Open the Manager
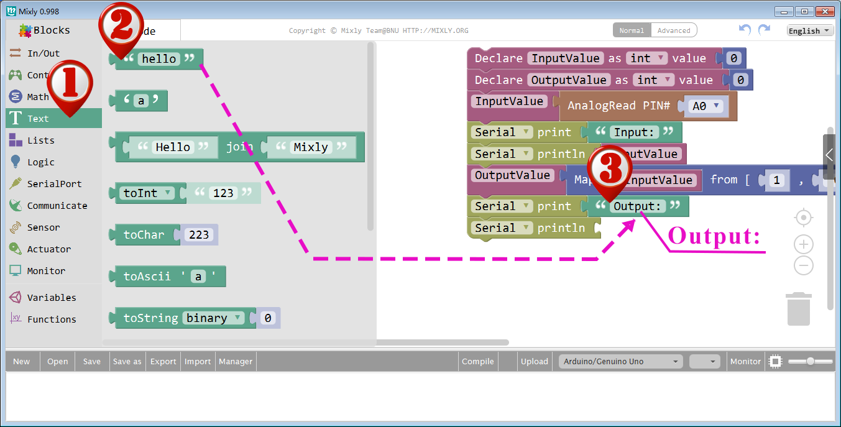 click(236, 361)
